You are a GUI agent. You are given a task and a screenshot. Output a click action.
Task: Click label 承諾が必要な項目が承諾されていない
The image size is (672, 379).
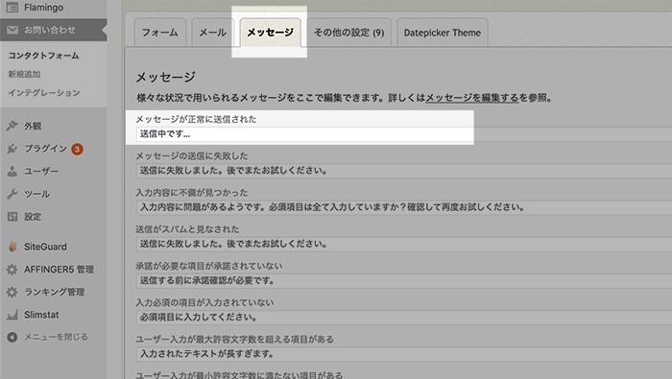click(209, 266)
